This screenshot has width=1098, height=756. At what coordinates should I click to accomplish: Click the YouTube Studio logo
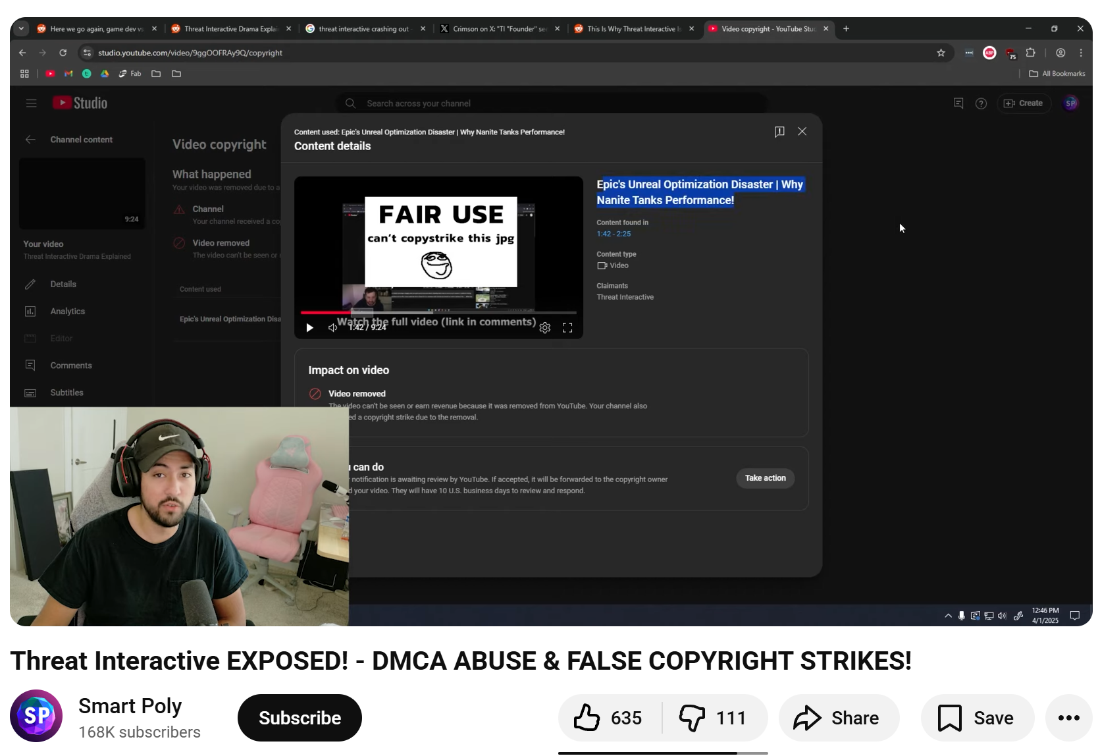[80, 103]
